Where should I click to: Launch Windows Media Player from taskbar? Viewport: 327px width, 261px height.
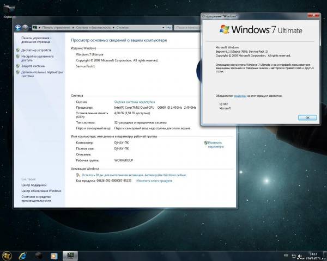click(x=54, y=256)
